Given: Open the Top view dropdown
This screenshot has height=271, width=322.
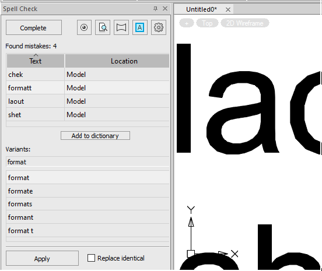Looking at the screenshot, I should tap(207, 23).
